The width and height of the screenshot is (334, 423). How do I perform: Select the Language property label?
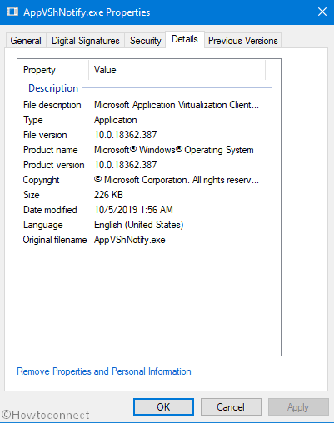click(x=43, y=225)
